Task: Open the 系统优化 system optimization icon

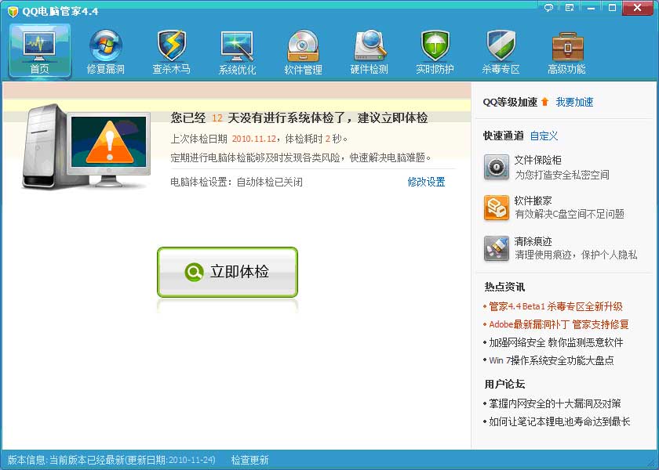Action: [237, 46]
